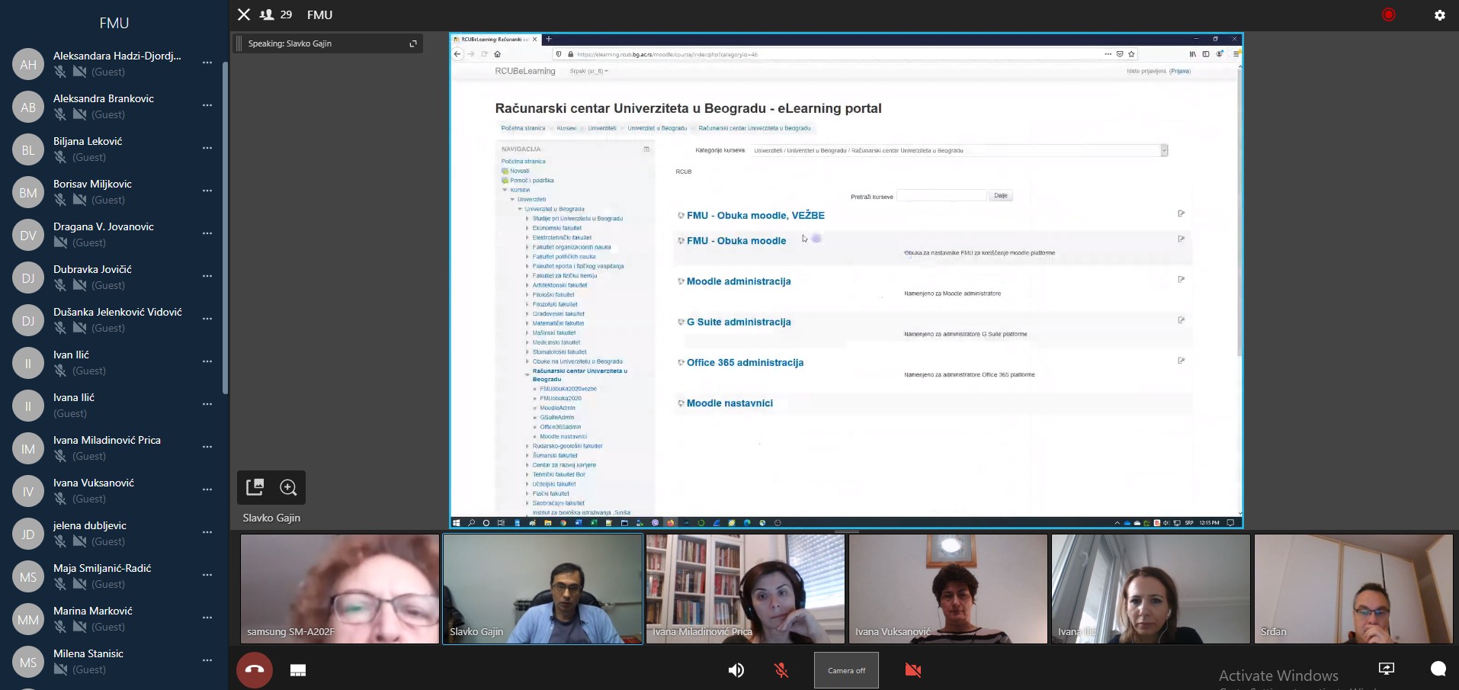1459x690 pixels.
Task: Select the JD avatar of jelena dubljevic
Action: click(28, 534)
